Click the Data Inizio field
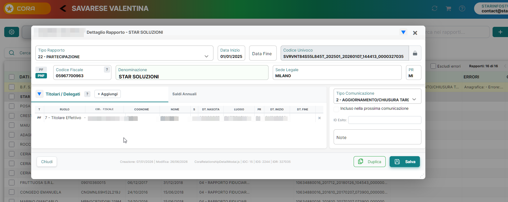The width and height of the screenshot is (508, 202). click(231, 53)
